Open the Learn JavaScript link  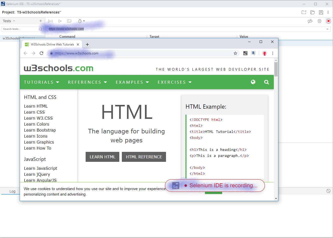click(x=40, y=168)
